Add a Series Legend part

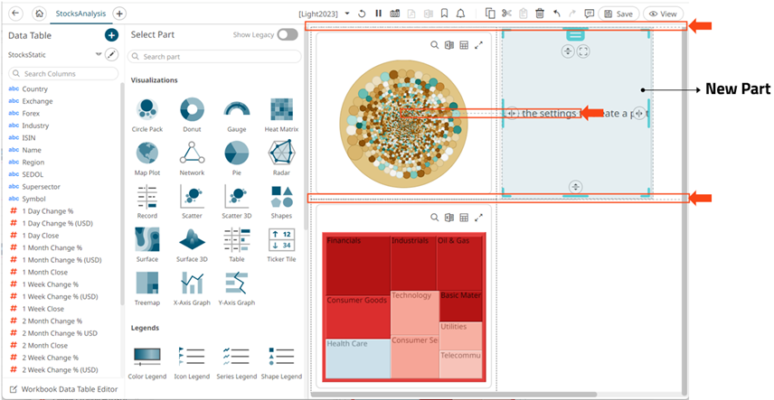236,362
